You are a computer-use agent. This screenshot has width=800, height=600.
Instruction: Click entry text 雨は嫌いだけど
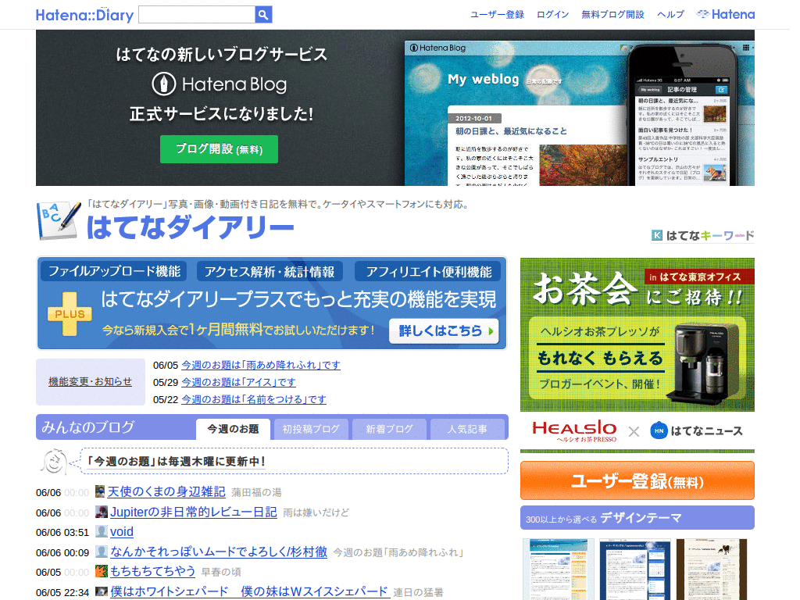(316, 512)
